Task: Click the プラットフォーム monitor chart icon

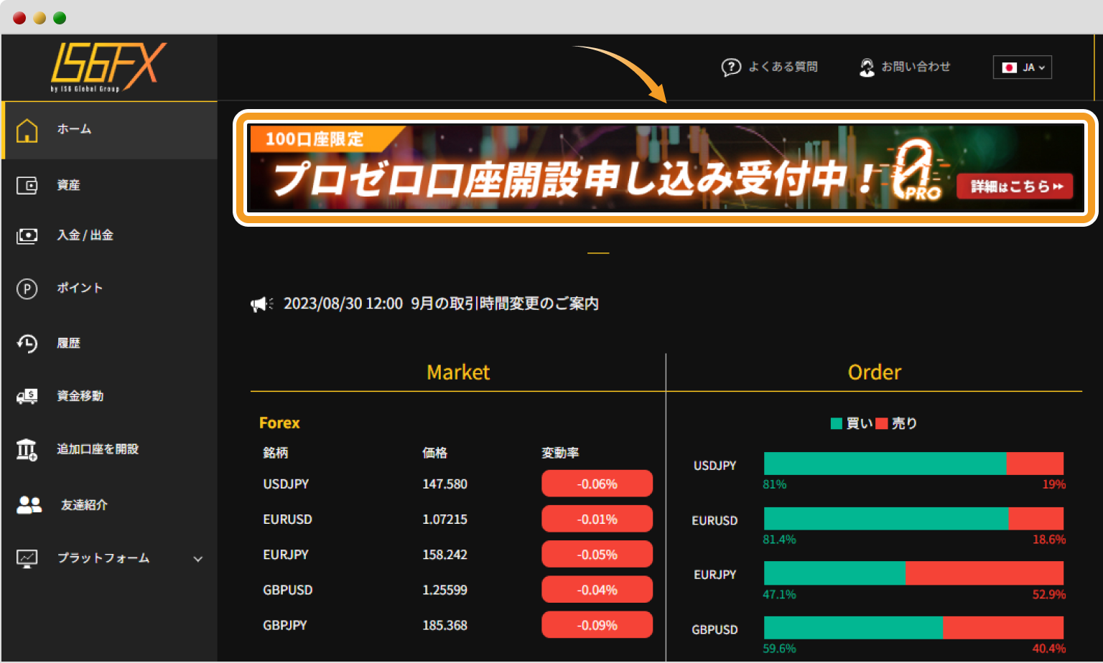Action: (x=27, y=558)
